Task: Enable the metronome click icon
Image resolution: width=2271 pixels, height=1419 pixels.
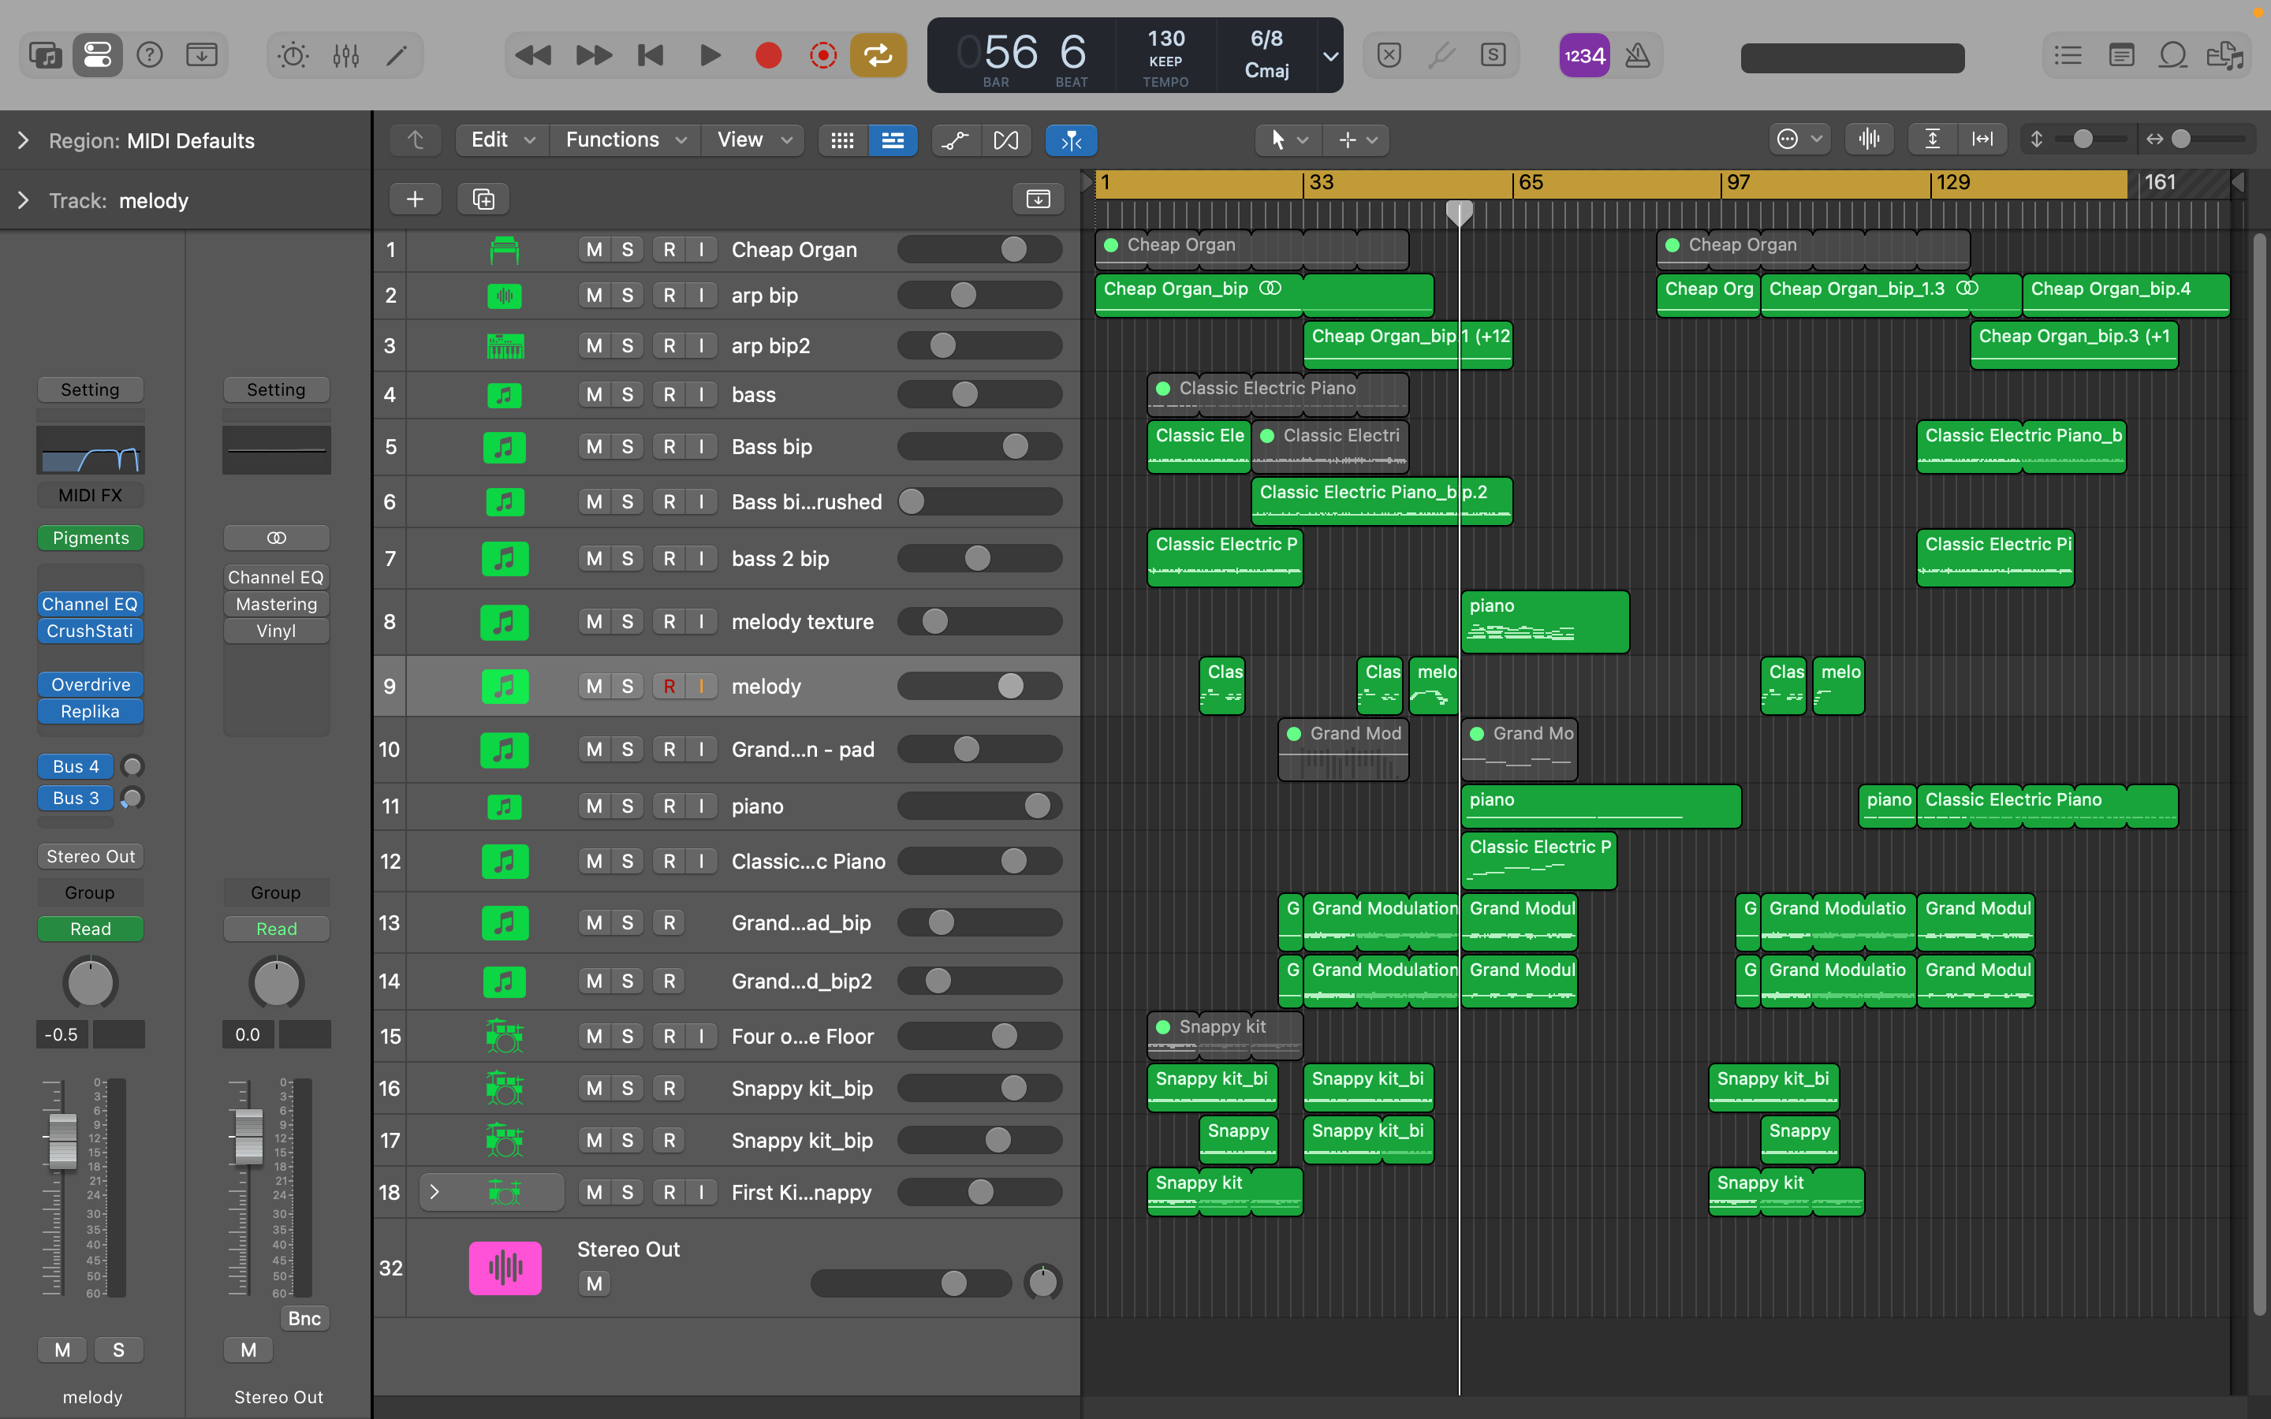Action: point(1637,56)
